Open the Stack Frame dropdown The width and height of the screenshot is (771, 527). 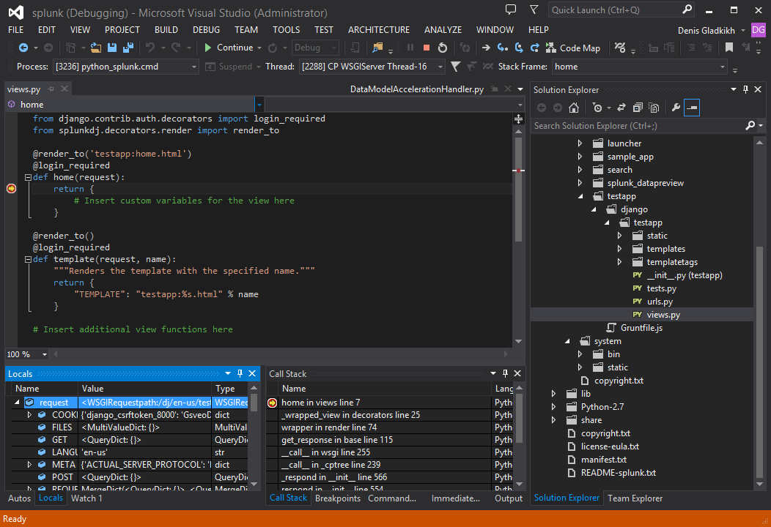tap(723, 67)
